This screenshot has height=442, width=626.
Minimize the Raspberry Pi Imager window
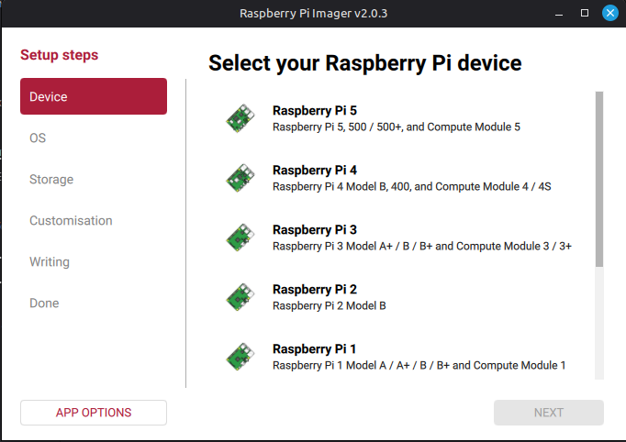(x=559, y=14)
